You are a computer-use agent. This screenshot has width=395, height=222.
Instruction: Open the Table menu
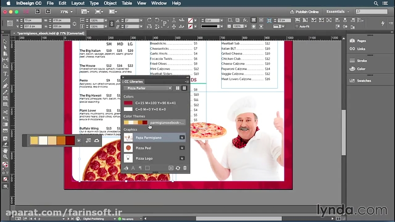pyautogui.click(x=127, y=3)
